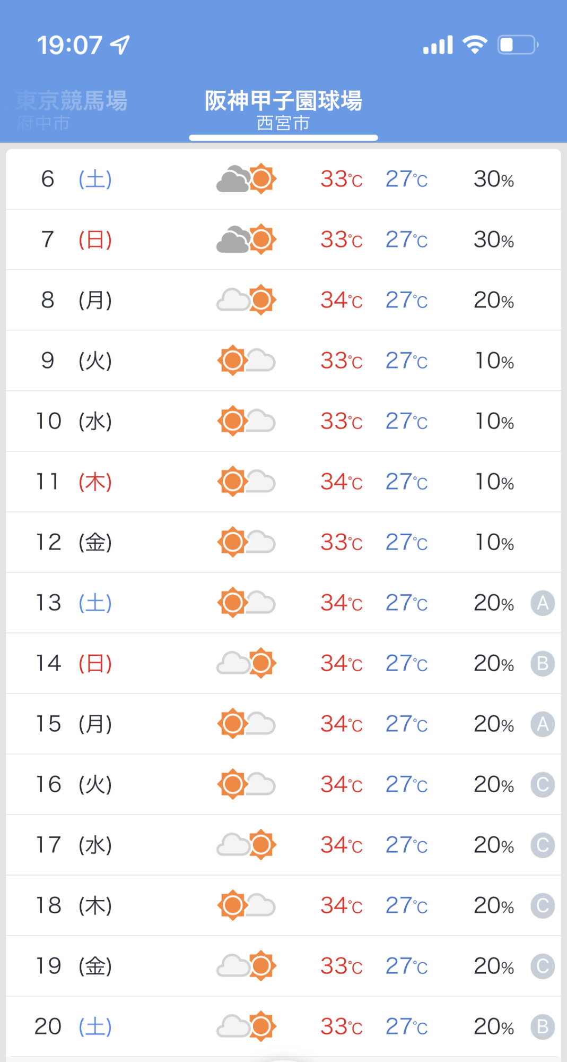Tap reliability badge A on the 13th
This screenshot has height=1062, width=567.
pos(543,603)
